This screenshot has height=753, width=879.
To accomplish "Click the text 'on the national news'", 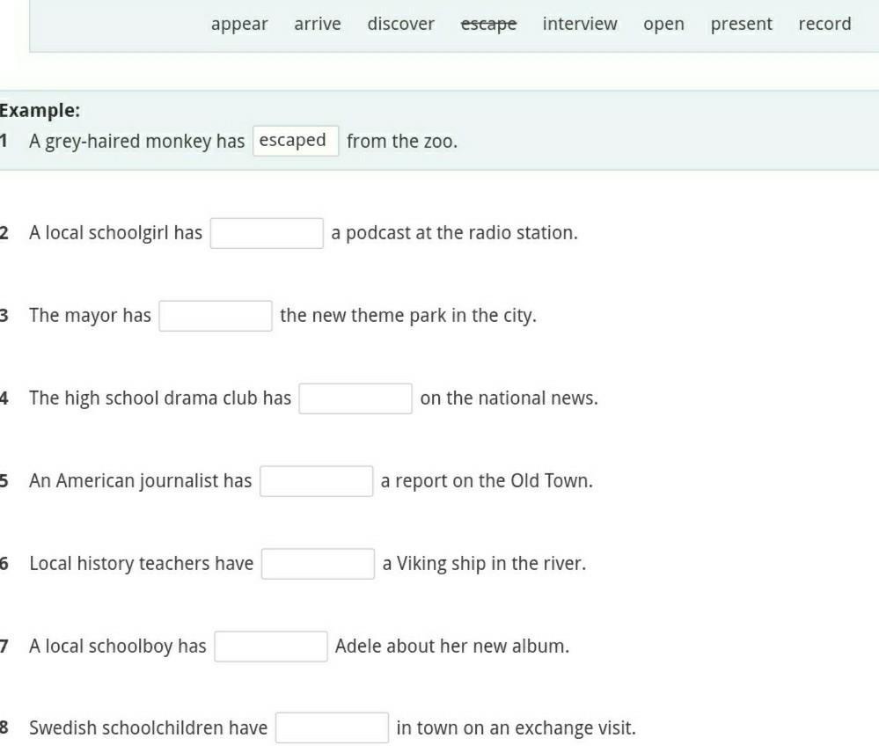I will [x=509, y=398].
